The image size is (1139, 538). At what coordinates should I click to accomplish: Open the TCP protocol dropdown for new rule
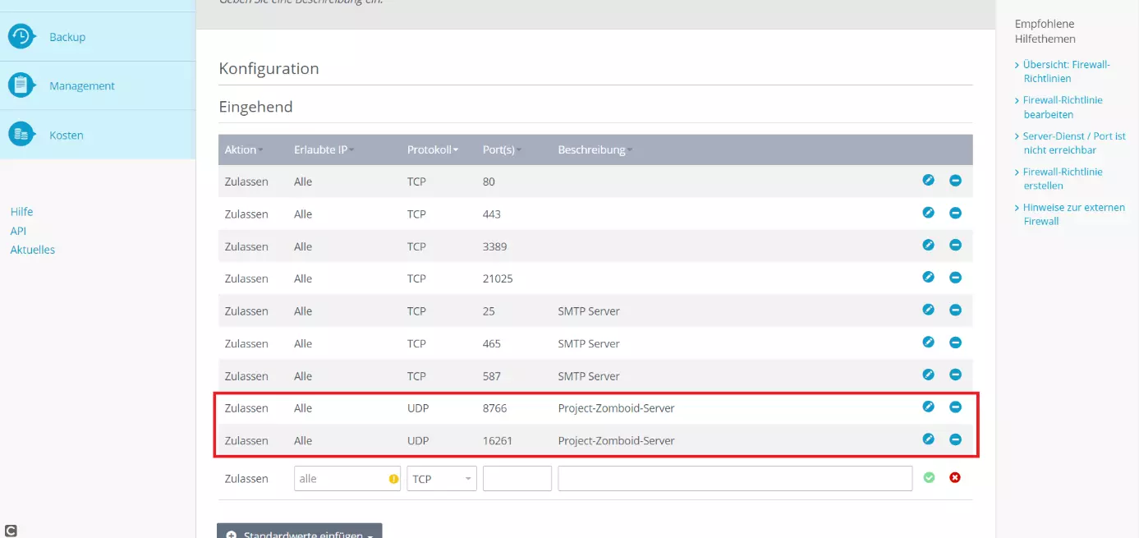tap(442, 478)
